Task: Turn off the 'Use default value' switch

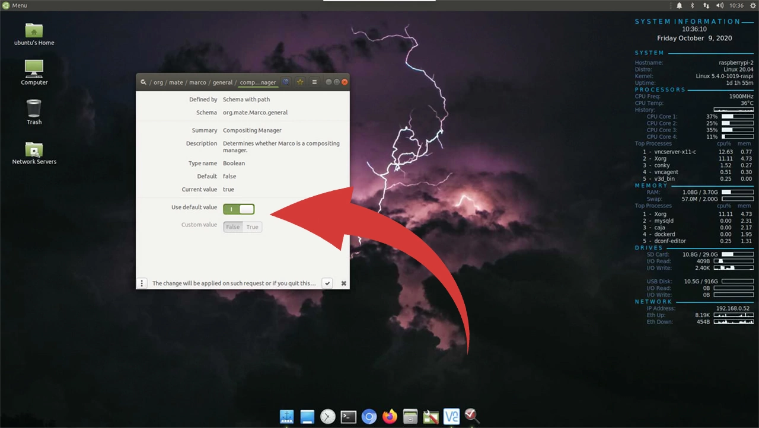Action: point(239,209)
